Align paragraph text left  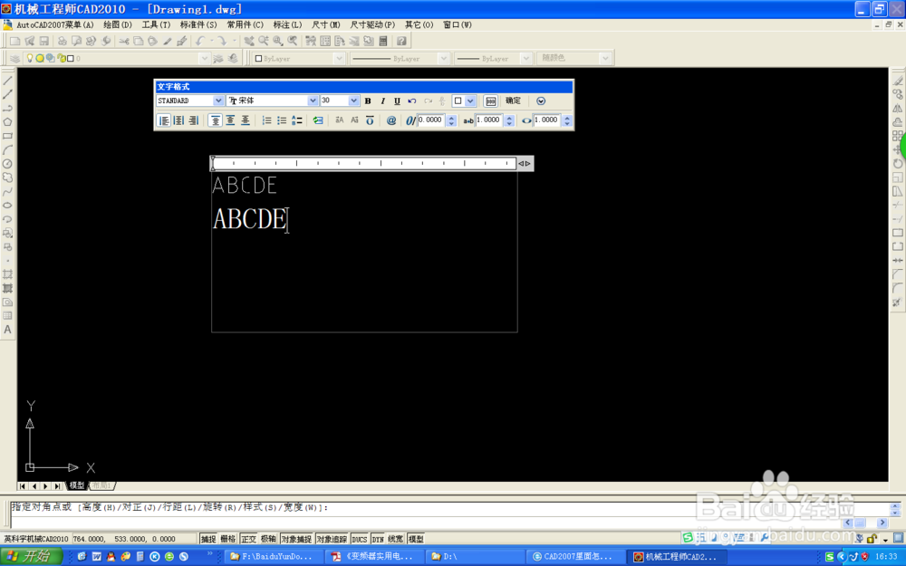click(x=164, y=120)
